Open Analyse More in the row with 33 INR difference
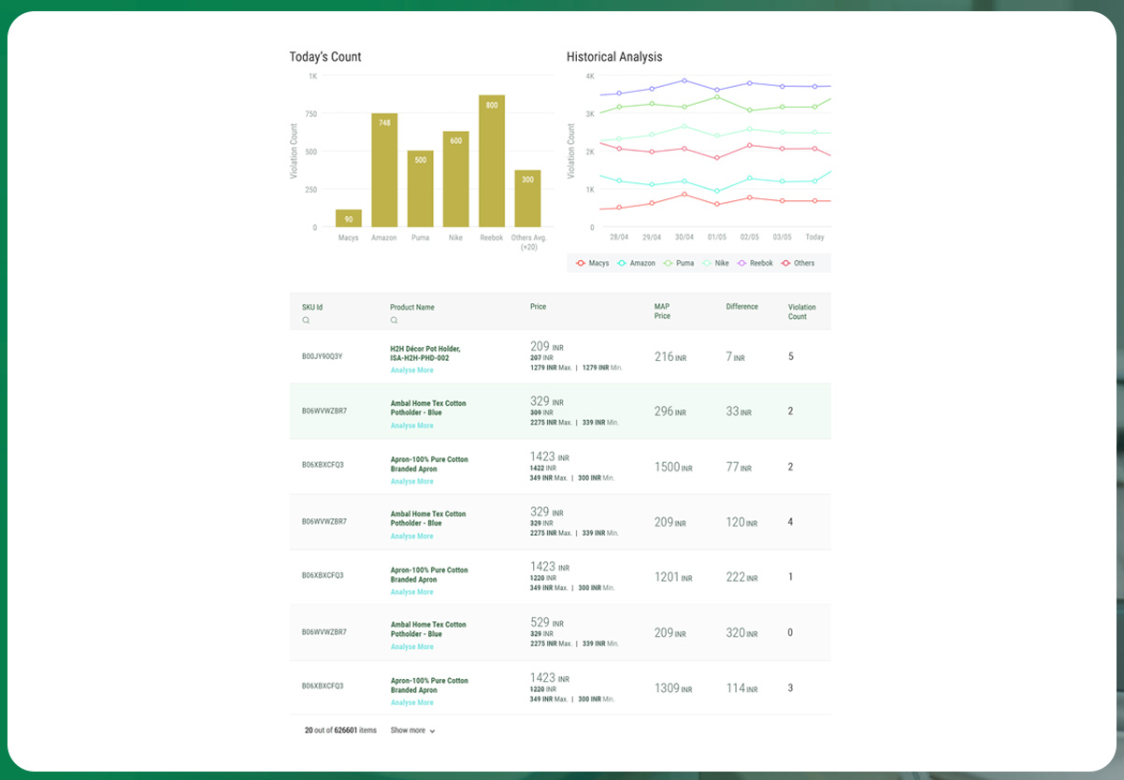The height and width of the screenshot is (780, 1124). pos(411,426)
